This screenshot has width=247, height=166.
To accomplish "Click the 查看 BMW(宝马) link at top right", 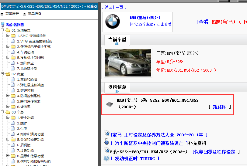I will point(221,22).
